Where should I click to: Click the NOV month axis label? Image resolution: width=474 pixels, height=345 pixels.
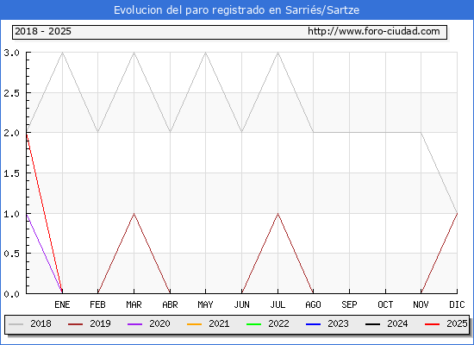[x=421, y=304]
